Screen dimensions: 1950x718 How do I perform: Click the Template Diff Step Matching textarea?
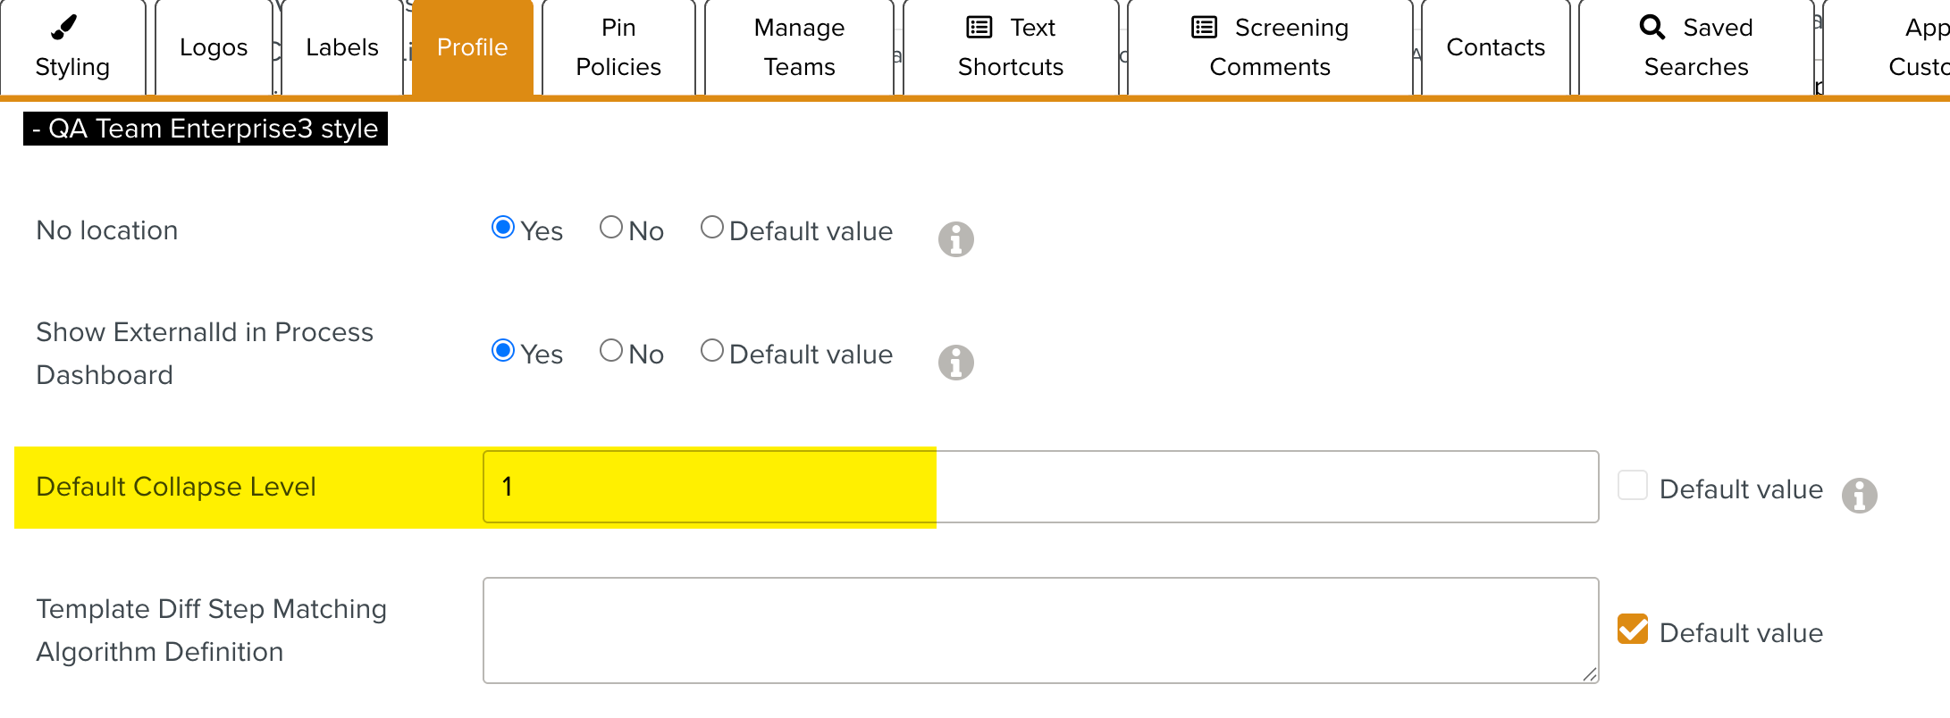(1040, 630)
